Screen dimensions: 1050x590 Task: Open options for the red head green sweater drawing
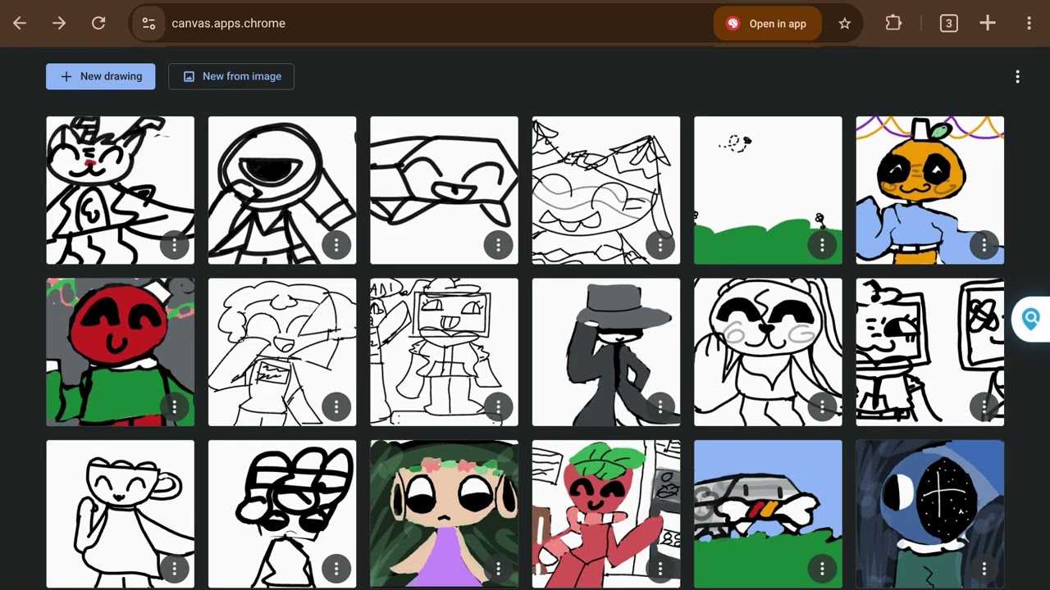pos(174,406)
